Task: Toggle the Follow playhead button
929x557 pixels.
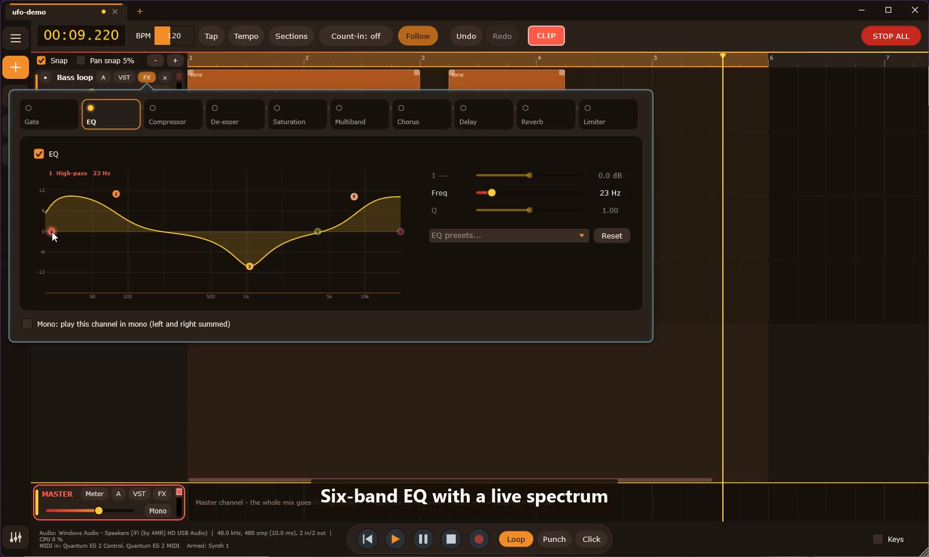Action: (x=418, y=36)
